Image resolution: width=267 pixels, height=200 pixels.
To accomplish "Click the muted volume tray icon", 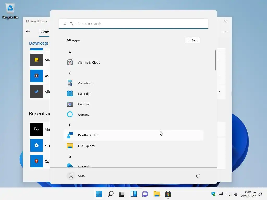I will (235, 194).
